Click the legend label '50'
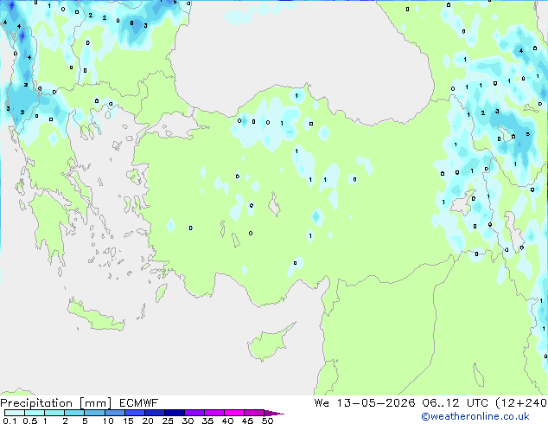The height and width of the screenshot is (424, 548). tap(267, 421)
